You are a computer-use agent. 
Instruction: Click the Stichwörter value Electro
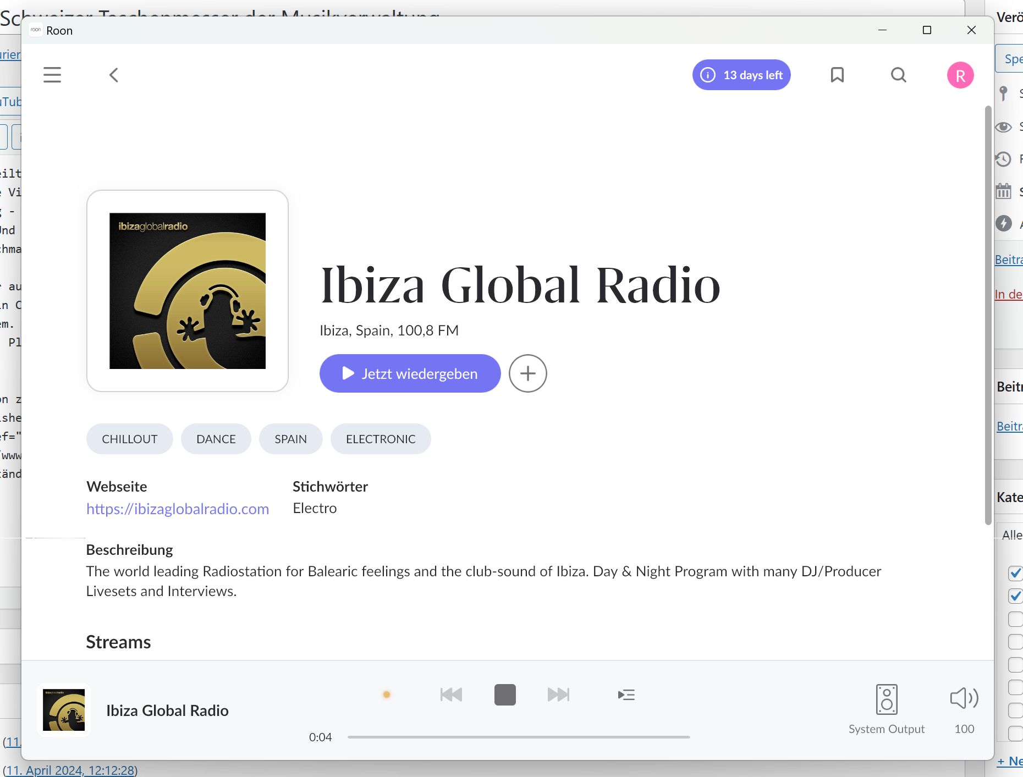pos(315,508)
